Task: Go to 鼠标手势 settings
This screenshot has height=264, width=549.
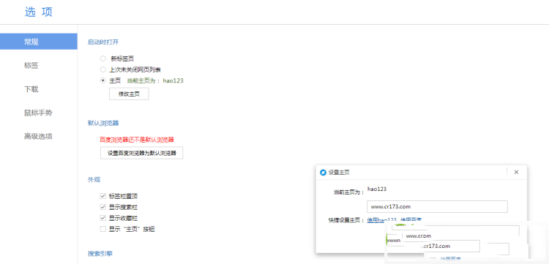Action: pos(38,113)
